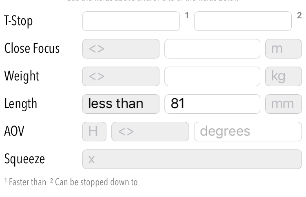Open the AOV comparison dropdown
This screenshot has width=306, height=197.
point(150,132)
